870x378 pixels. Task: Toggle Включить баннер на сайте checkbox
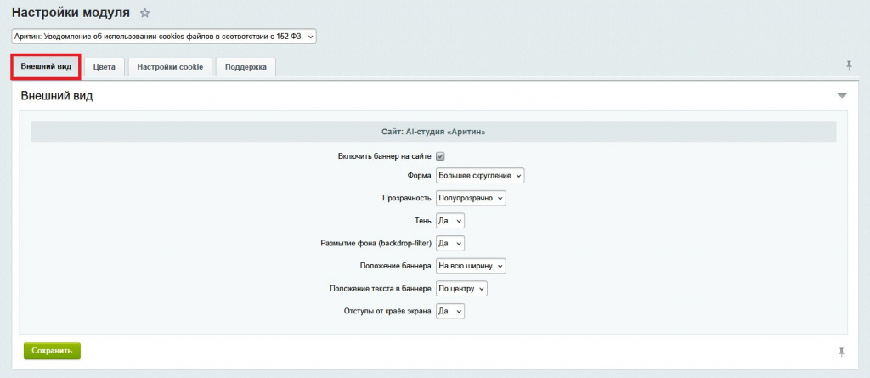click(441, 156)
